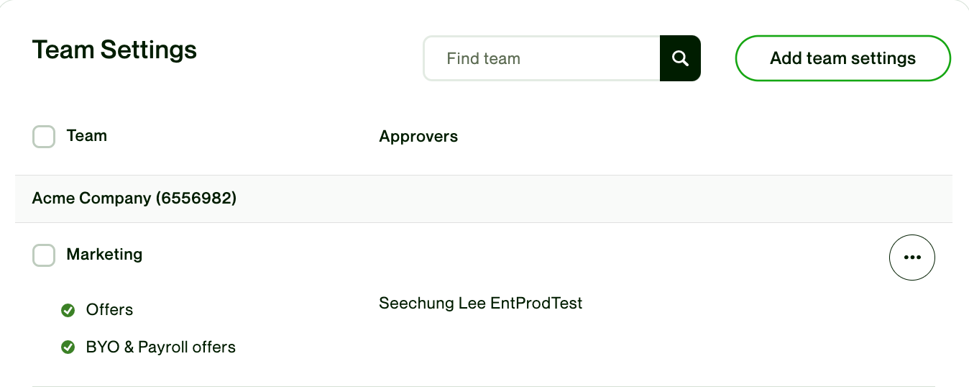Click the Find team placeholder text
Screen dimensions: 969x387
pos(483,59)
